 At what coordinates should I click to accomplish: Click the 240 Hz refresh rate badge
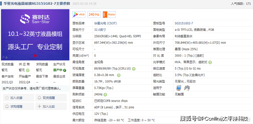pyautogui.click(x=94, y=14)
